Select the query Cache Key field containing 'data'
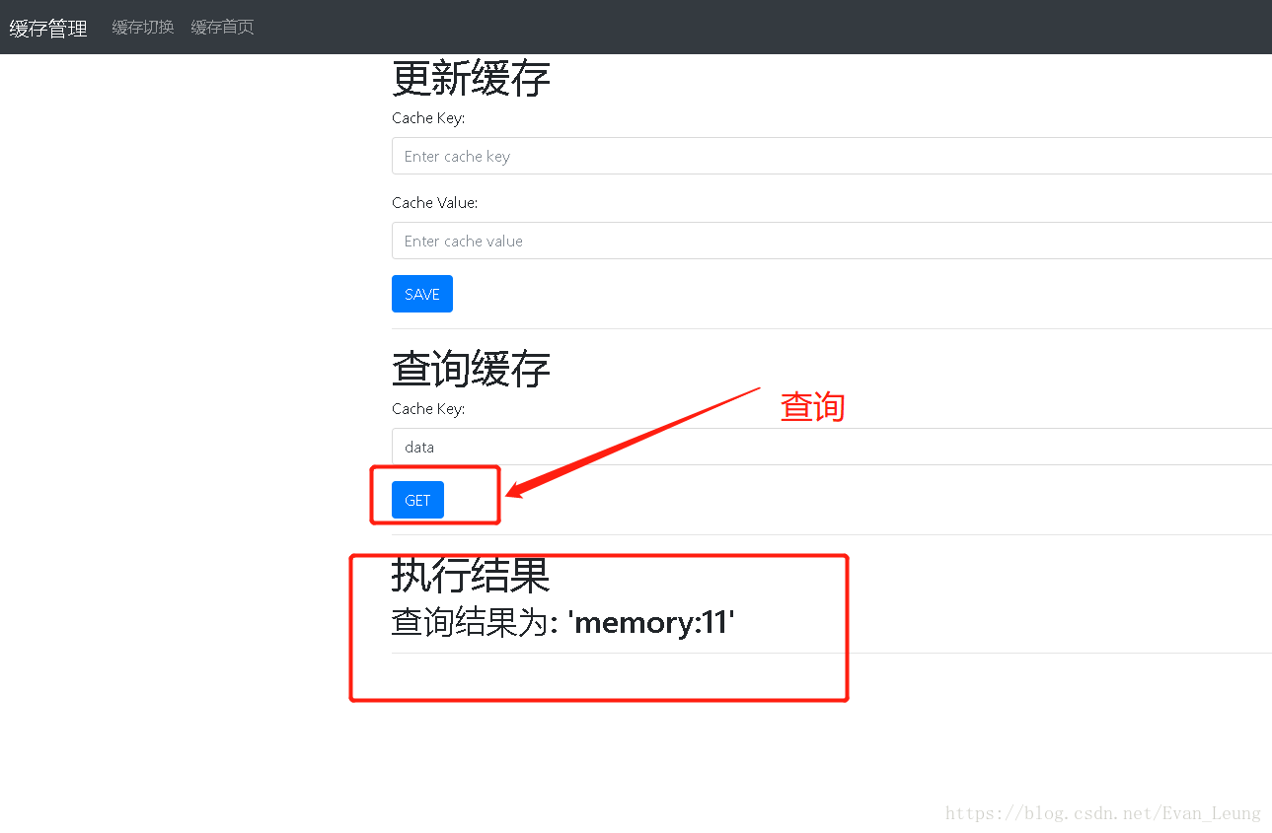Screen dimensions: 1272x833 tap(832, 447)
